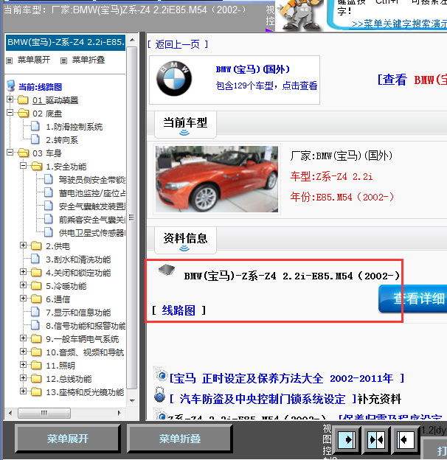Click the orange BMW Z4 car photo
Image resolution: width=447 pixels, height=460 pixels.
pyautogui.click(x=217, y=179)
